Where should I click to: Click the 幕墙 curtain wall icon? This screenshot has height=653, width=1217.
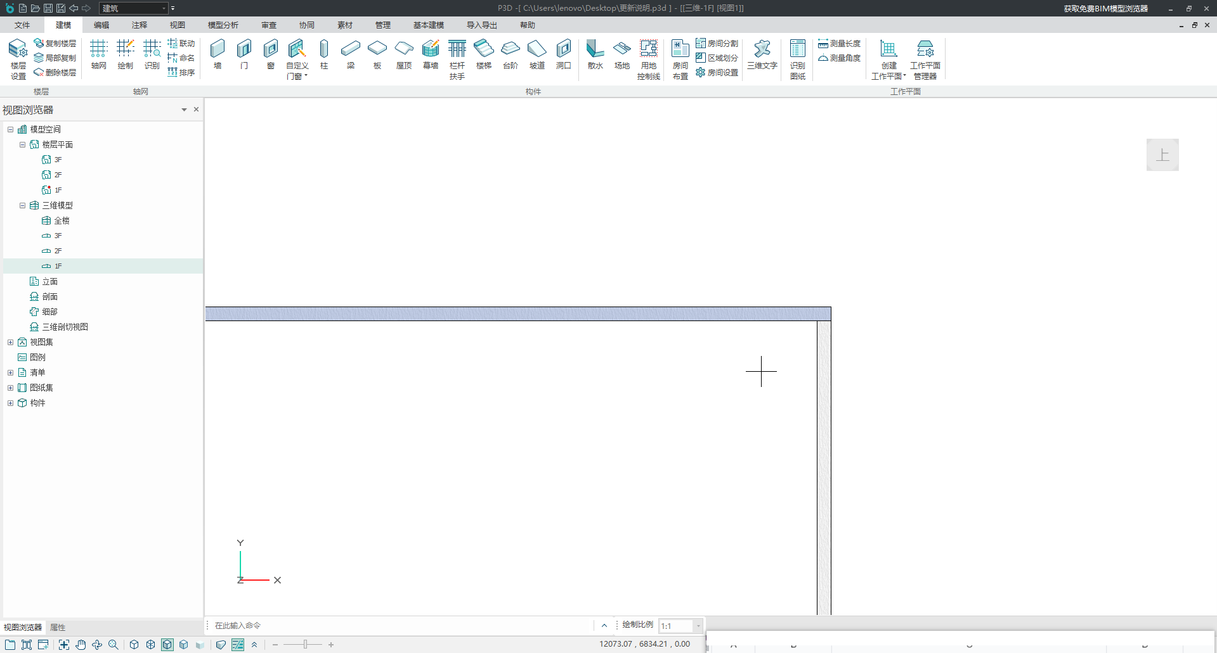pos(431,54)
